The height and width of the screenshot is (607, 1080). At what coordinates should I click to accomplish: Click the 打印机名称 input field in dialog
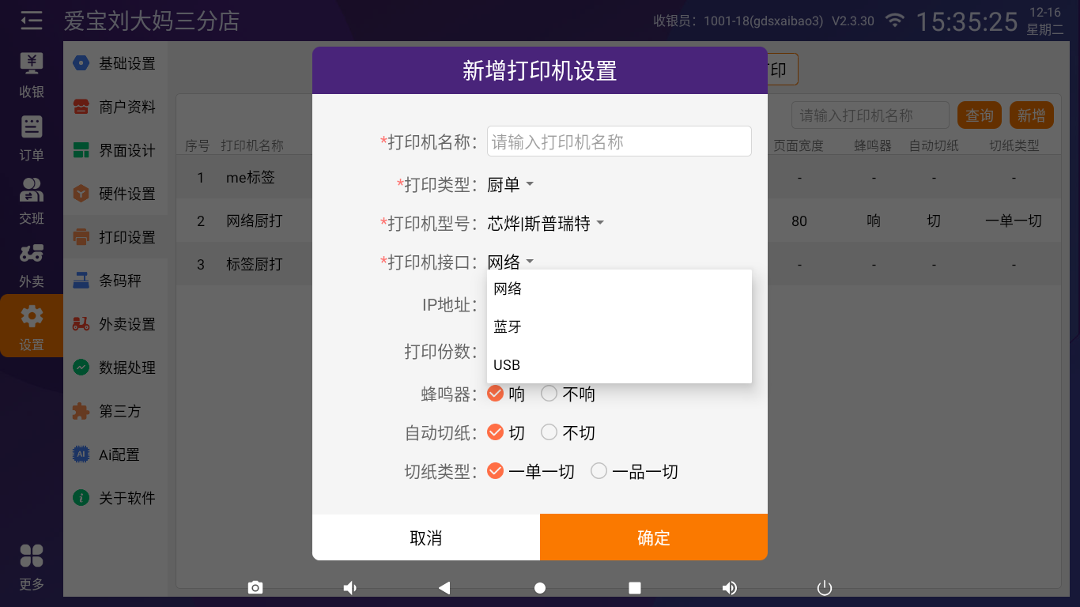[618, 141]
